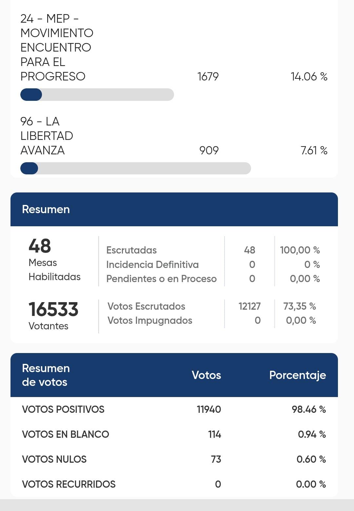The height and width of the screenshot is (511, 354).
Task: Click the 14.06 % percentage for MEP
Action: 309,77
